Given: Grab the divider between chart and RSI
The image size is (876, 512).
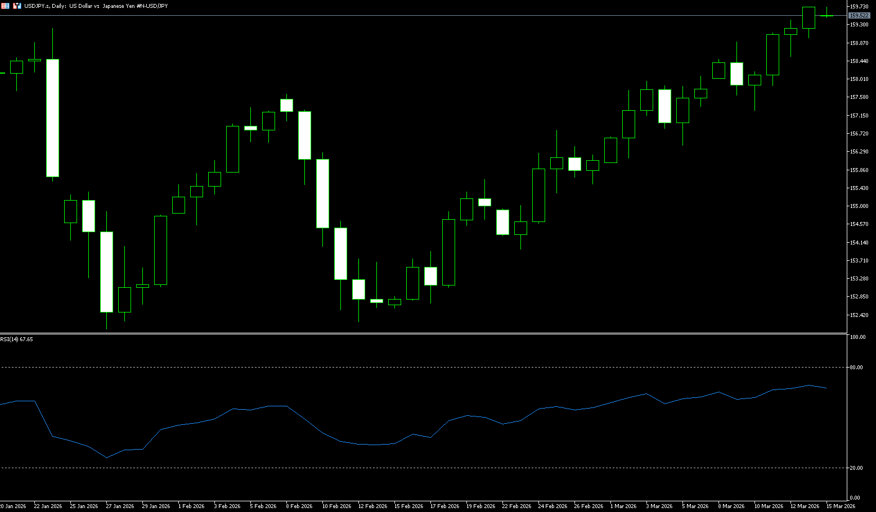Looking at the screenshot, I should click(422, 334).
